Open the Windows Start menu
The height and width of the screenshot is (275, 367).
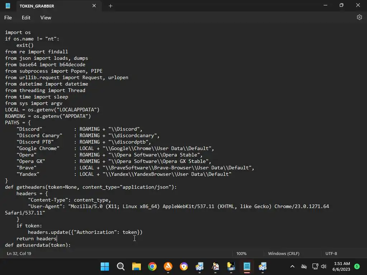(x=105, y=266)
